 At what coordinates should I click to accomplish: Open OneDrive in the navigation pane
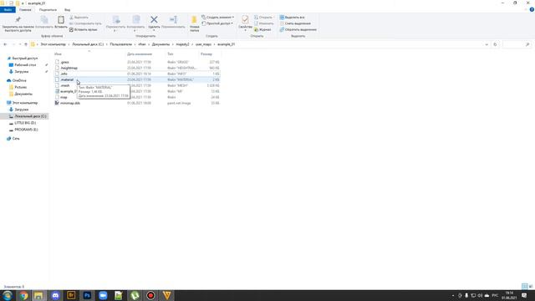(x=19, y=80)
